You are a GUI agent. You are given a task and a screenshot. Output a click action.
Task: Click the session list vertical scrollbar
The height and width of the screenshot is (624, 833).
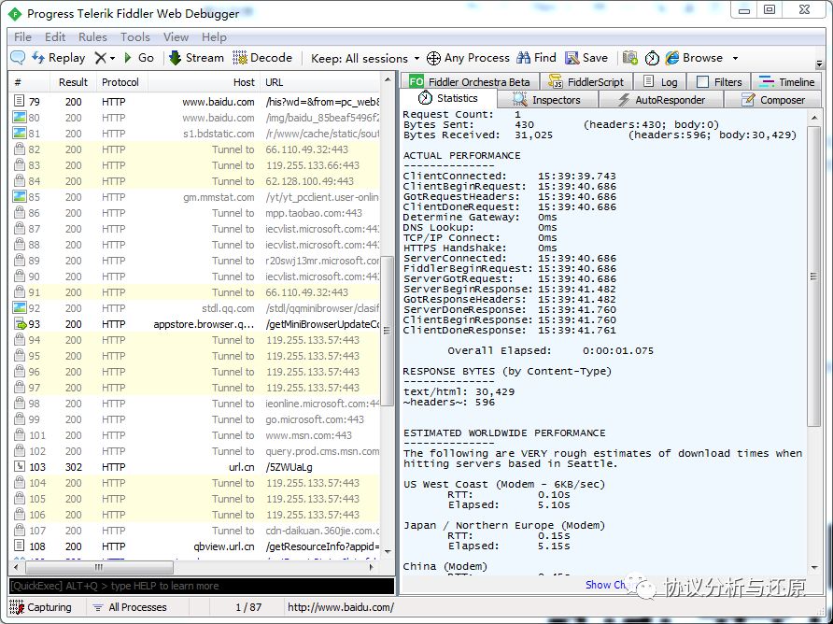coord(388,330)
